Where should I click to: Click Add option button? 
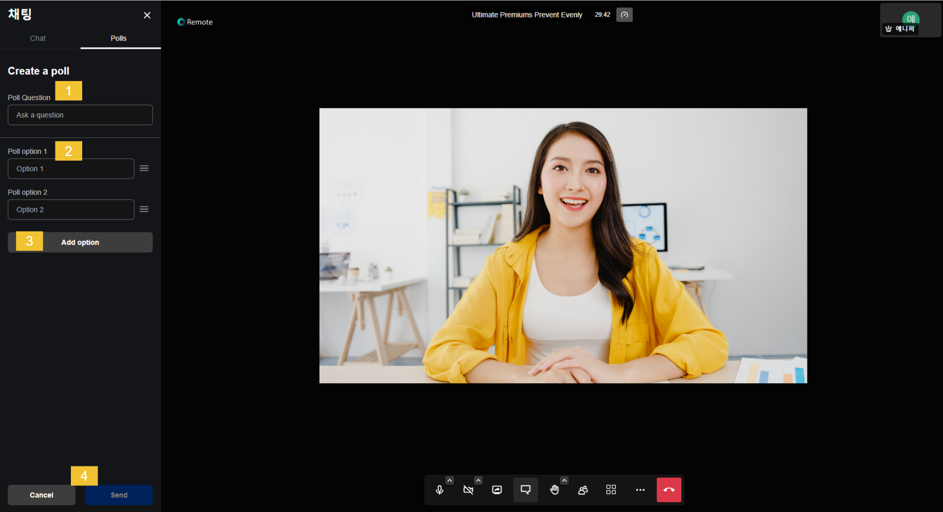(80, 242)
